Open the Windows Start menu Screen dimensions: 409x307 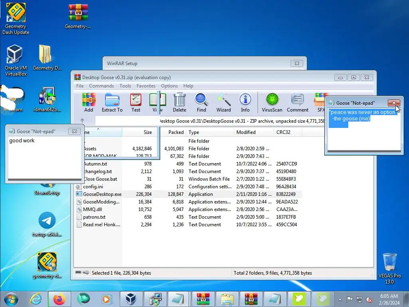click(x=11, y=299)
